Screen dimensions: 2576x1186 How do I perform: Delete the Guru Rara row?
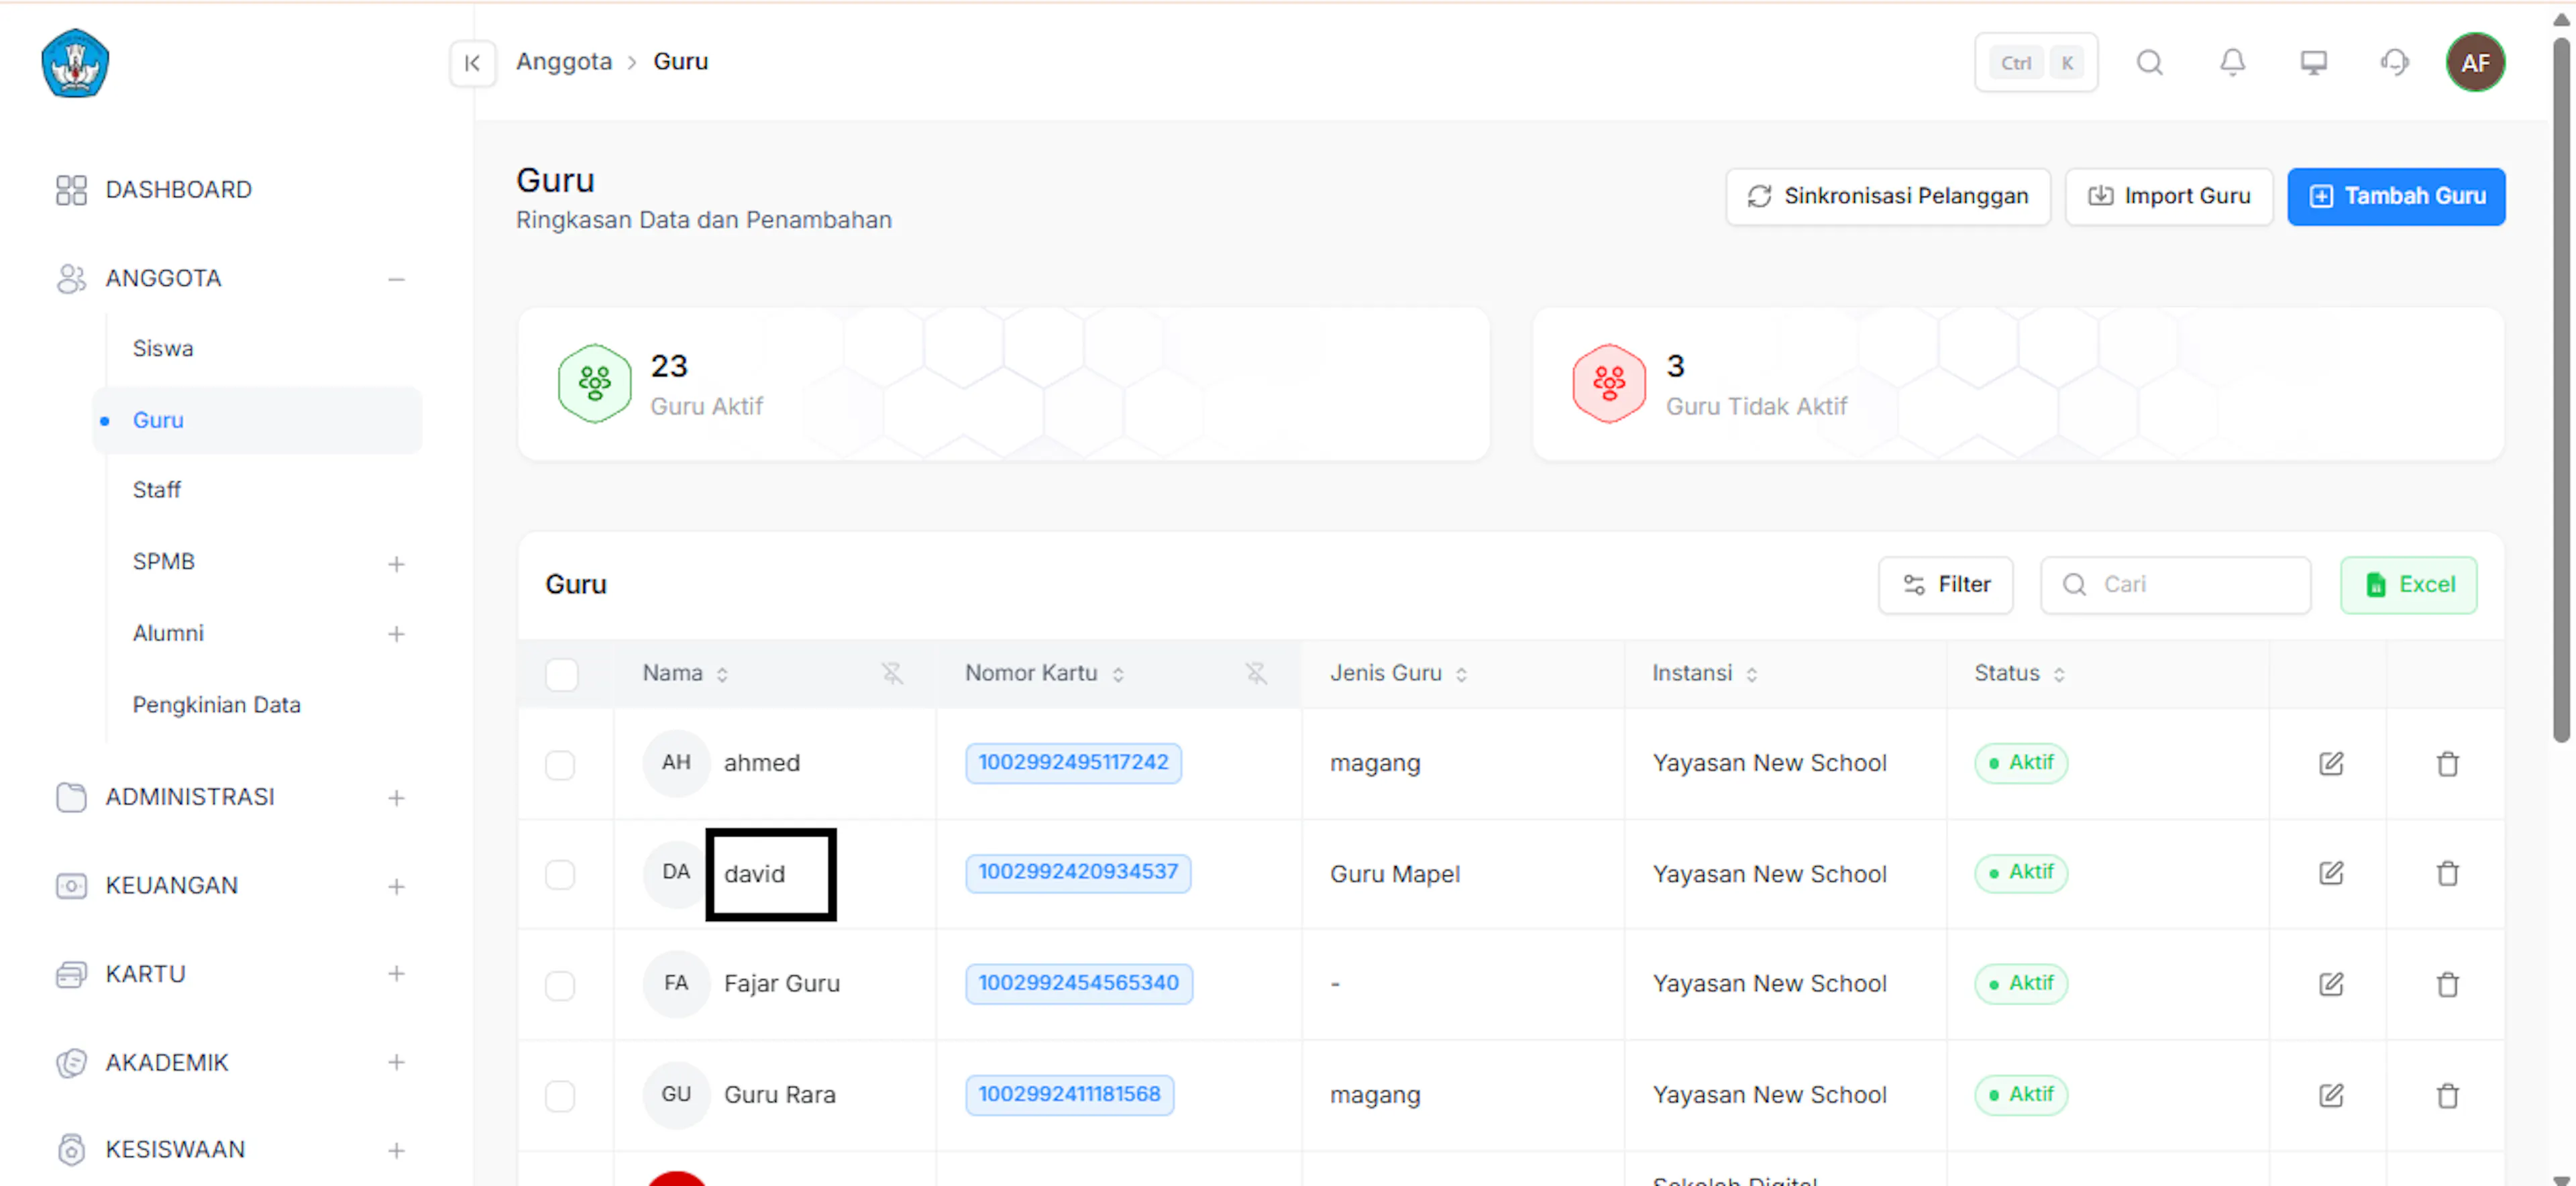pyautogui.click(x=2448, y=1095)
